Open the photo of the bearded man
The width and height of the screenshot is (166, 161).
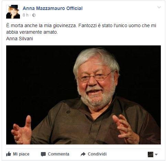(84, 95)
